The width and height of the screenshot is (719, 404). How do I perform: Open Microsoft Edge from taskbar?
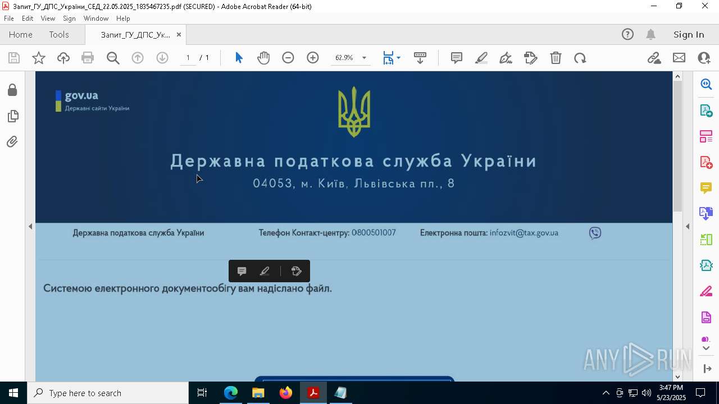click(231, 393)
